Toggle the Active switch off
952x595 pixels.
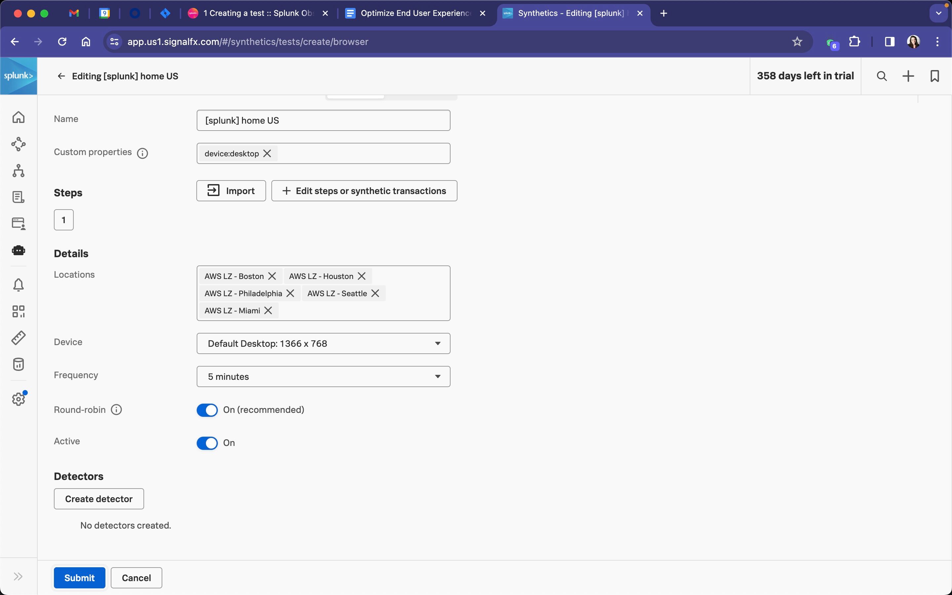207,443
